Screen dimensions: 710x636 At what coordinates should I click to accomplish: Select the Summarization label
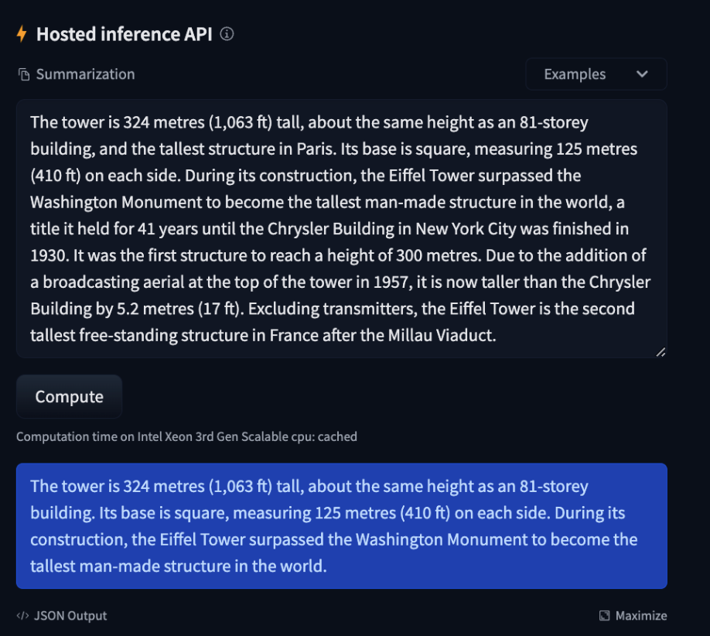tap(85, 74)
